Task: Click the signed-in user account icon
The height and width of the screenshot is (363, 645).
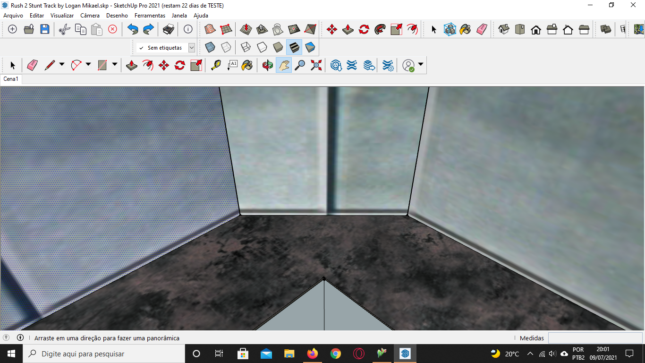Action: pos(408,66)
